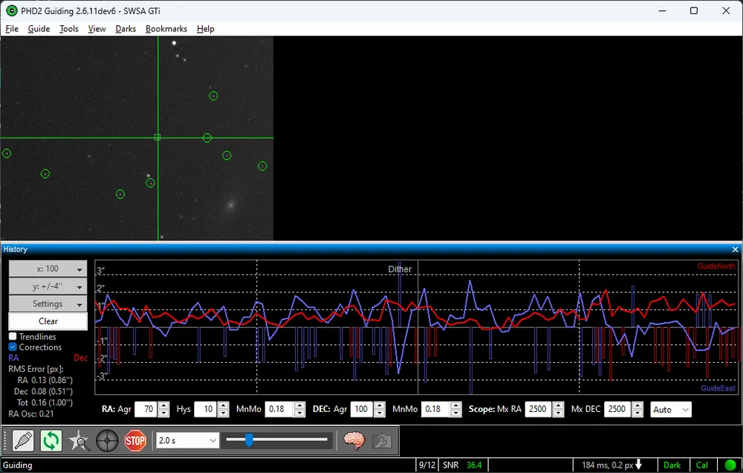Viewport: 743px width, 473px height.
Task: Click the RA Agr stepper arrows
Action: coord(163,409)
